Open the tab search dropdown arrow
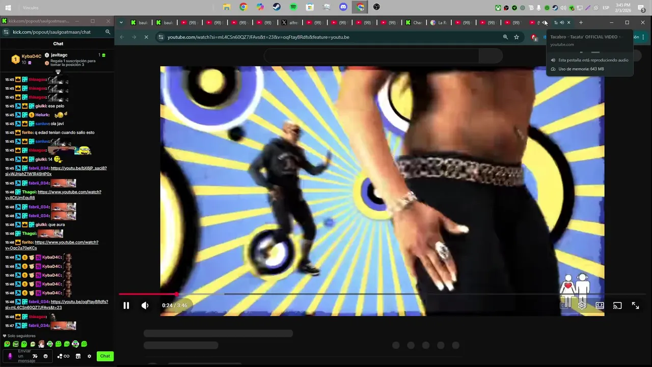652x367 pixels. click(x=121, y=22)
